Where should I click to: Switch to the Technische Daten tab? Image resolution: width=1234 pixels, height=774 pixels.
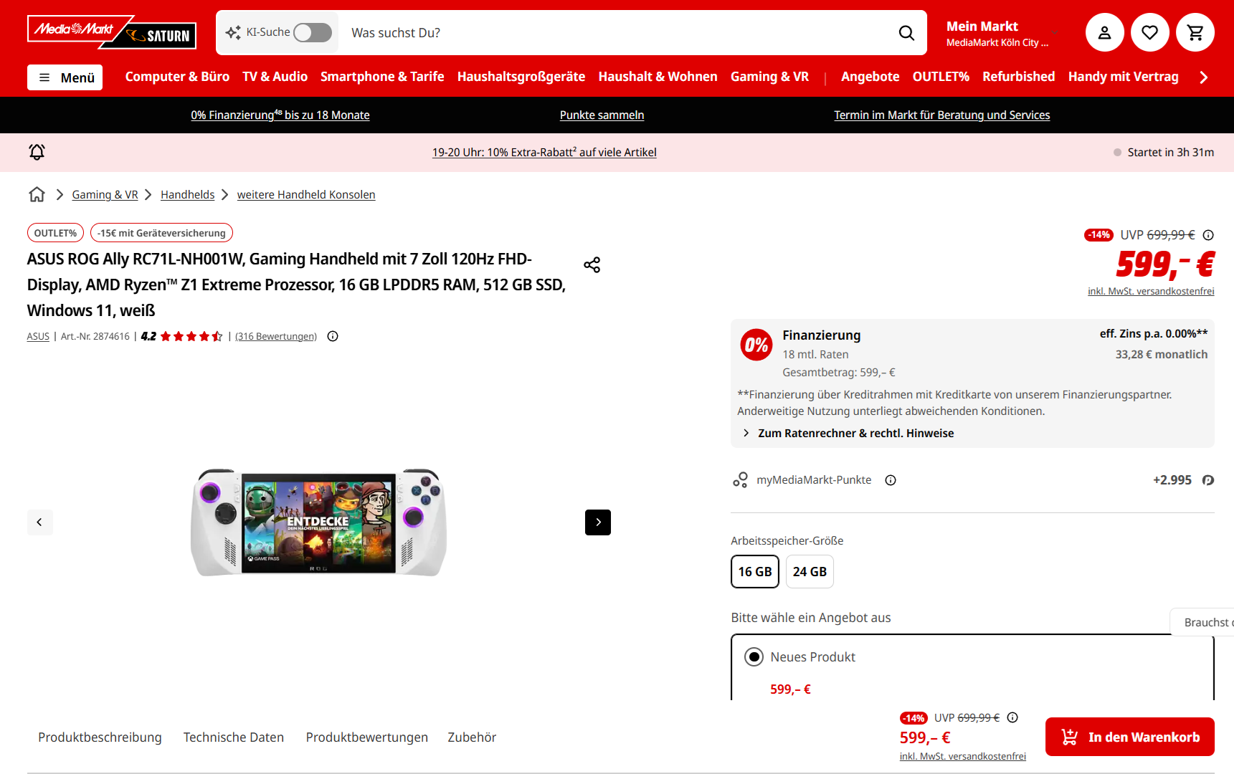pyautogui.click(x=234, y=737)
